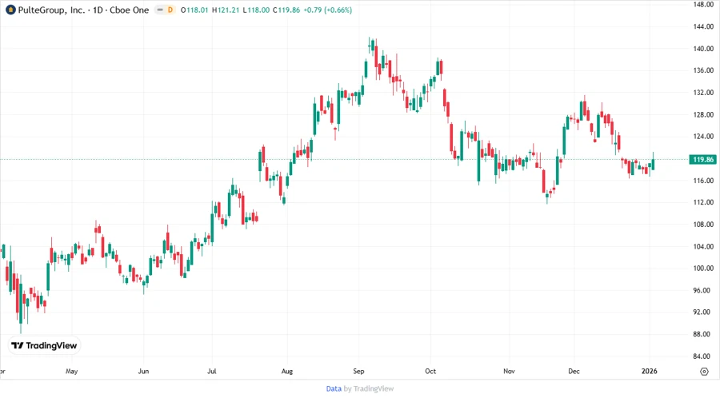720x398 pixels.
Task: Click the change value +0.79 (+0.66%)
Action: [327, 10]
